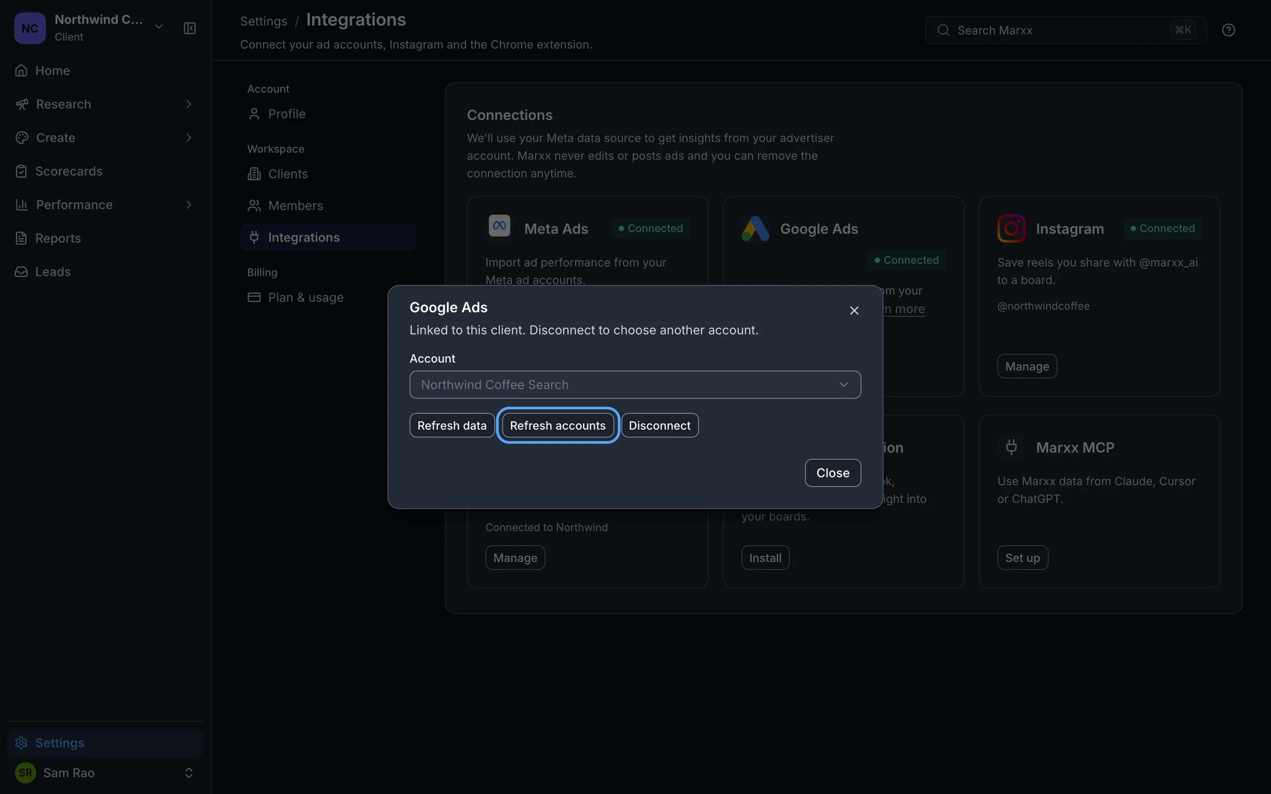
Task: Click the Settings breadcrumb link
Action: point(263,21)
